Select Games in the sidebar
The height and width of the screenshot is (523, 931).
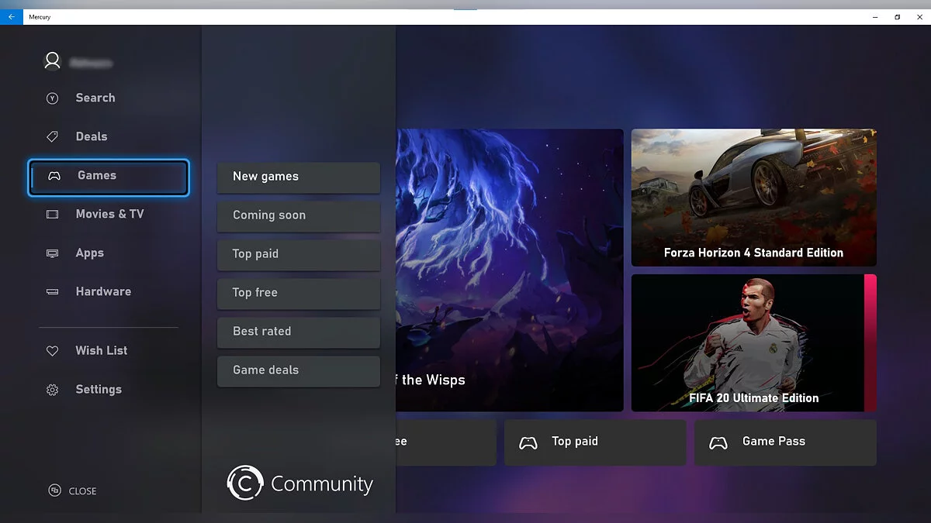109,177
